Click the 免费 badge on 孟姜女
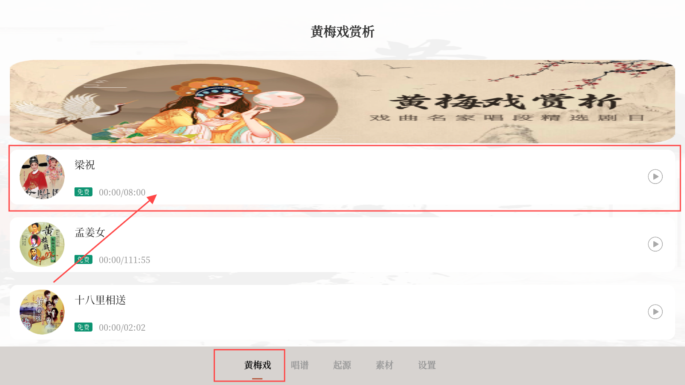Image resolution: width=685 pixels, height=385 pixels. (x=83, y=260)
